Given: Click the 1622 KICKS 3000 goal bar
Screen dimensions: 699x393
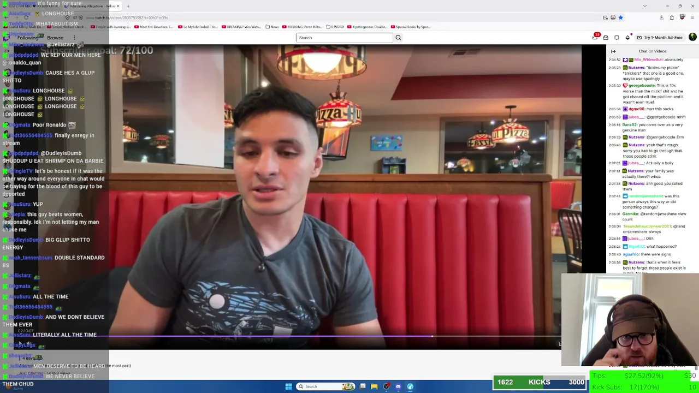Looking at the screenshot, I should [540, 382].
